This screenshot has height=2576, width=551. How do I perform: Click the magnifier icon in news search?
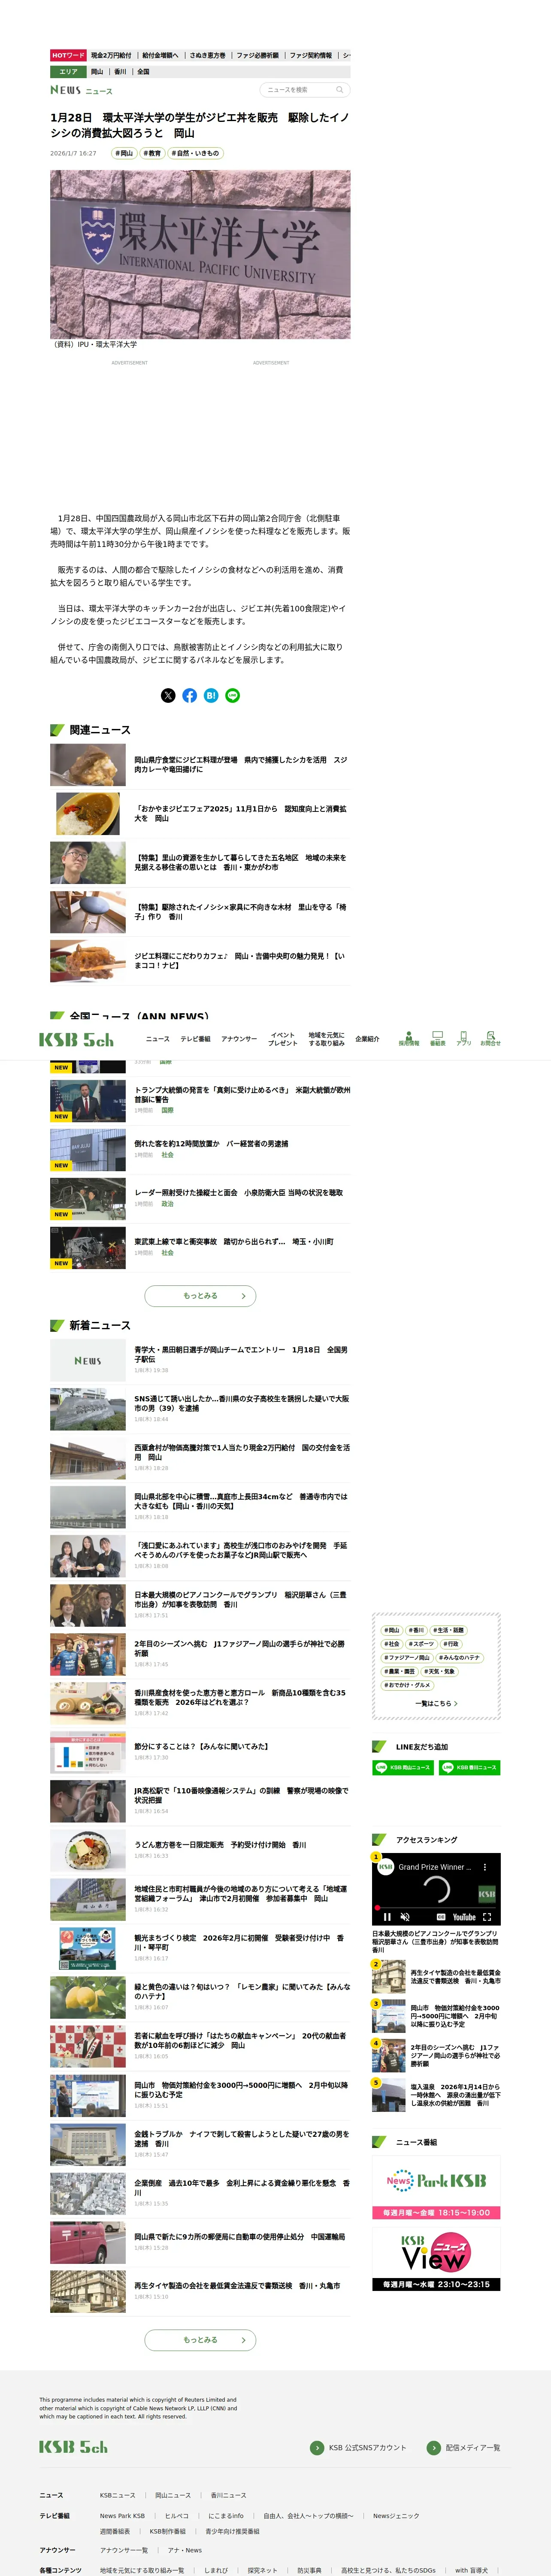coord(340,90)
